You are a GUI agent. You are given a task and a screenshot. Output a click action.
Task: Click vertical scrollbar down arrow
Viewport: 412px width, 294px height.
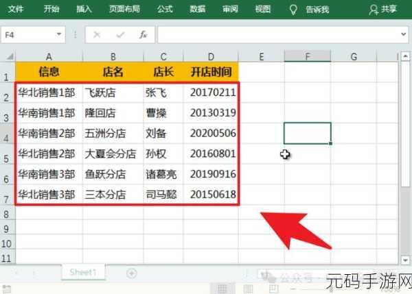coord(405,260)
